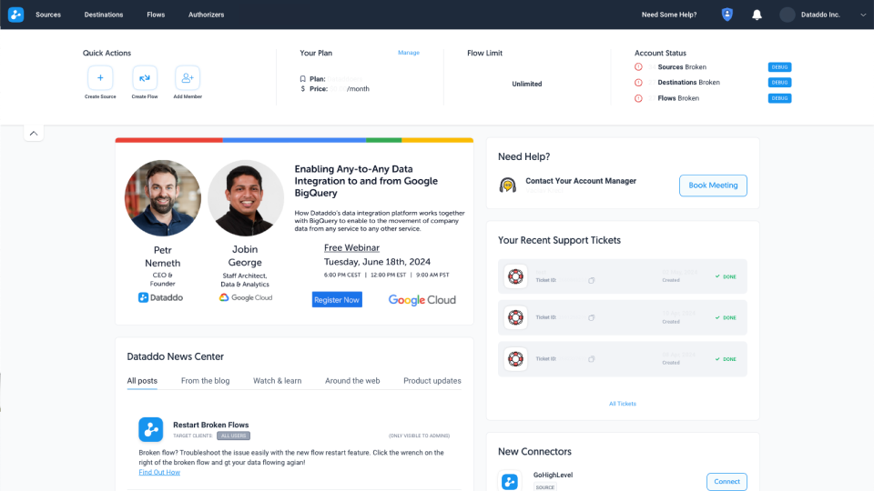Click the shield user icon in the navbar
This screenshot has height=491, width=874.
(x=727, y=15)
